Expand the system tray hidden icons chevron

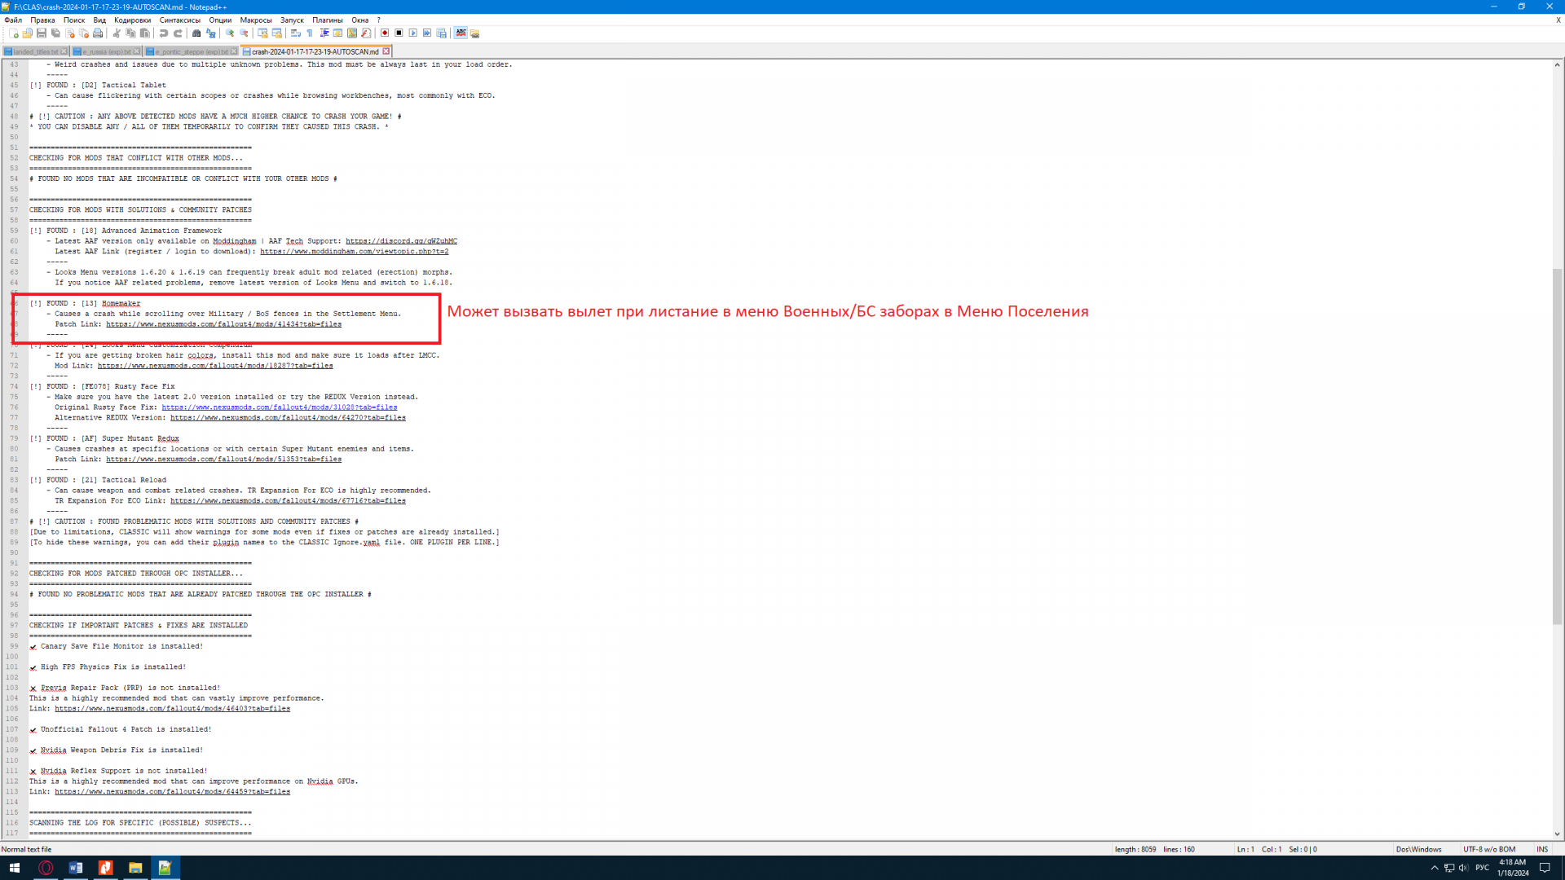point(1435,868)
